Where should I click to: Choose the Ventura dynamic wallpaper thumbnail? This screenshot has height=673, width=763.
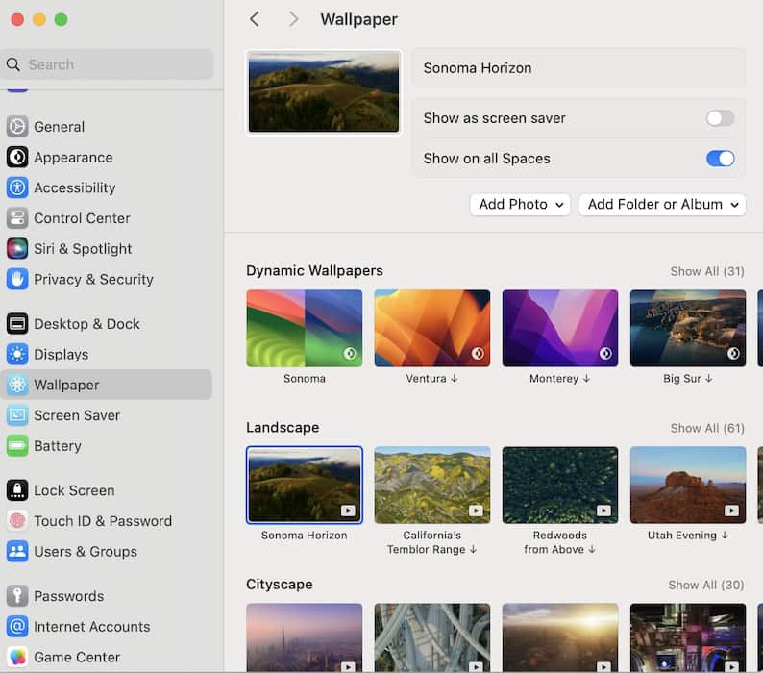431,329
